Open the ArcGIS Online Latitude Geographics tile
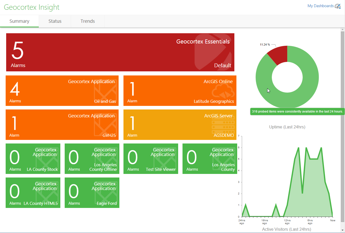Viewport: 345px width, 233px height. click(x=180, y=91)
